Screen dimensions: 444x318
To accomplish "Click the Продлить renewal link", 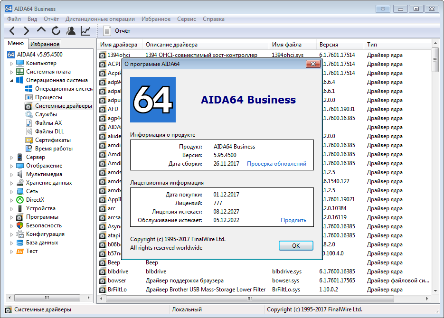I will (x=293, y=220).
